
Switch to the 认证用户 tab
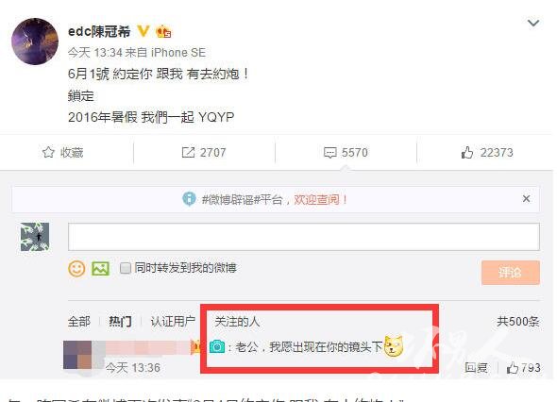(173, 322)
